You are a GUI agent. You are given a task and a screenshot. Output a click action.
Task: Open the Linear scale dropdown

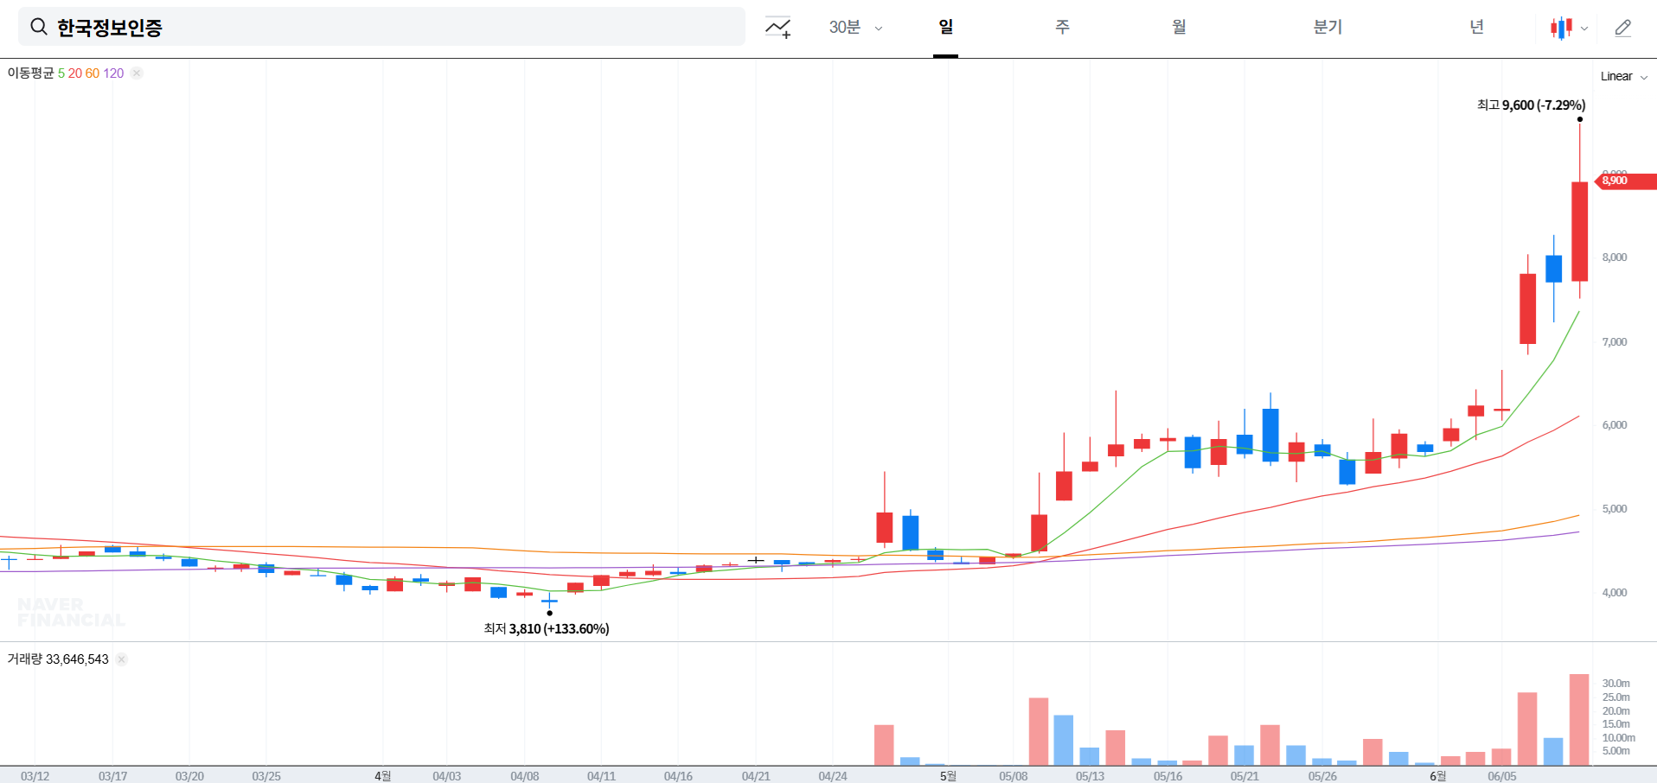click(1623, 77)
